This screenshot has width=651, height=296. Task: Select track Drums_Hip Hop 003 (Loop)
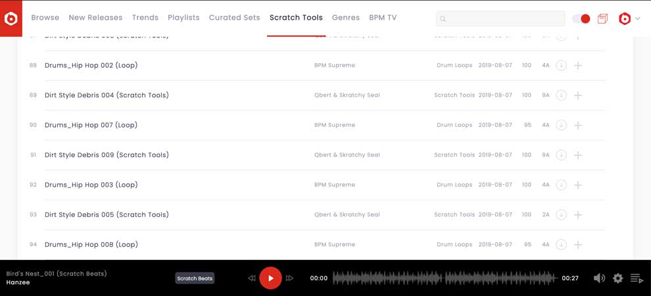(x=91, y=185)
